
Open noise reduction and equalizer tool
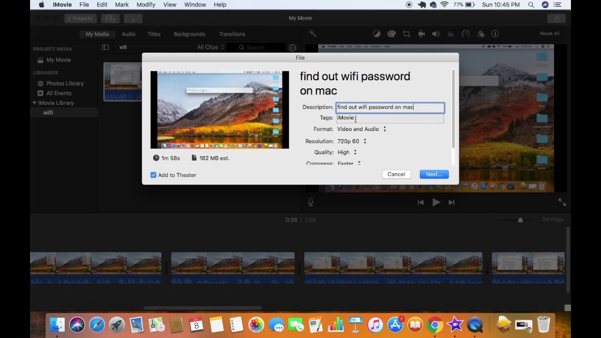(x=451, y=34)
